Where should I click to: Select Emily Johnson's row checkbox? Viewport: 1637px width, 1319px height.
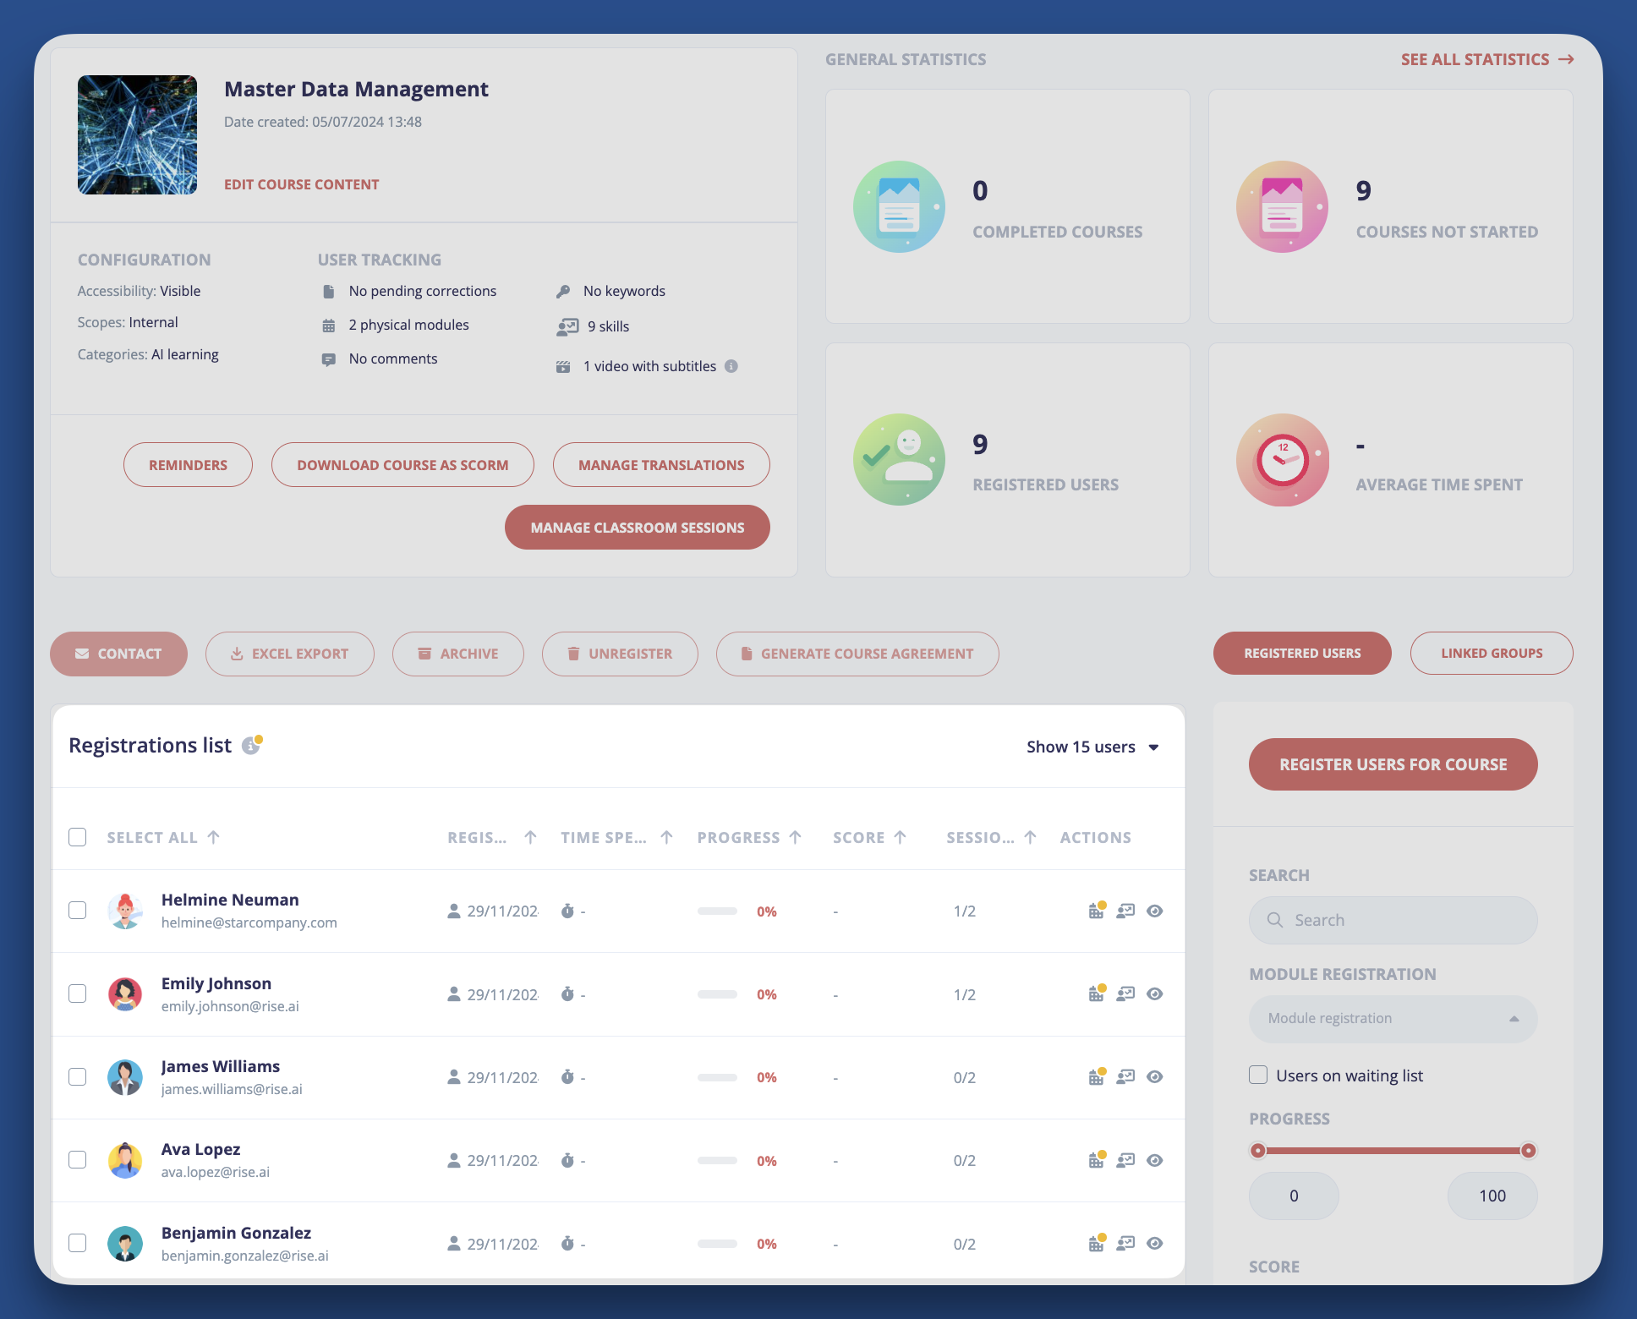pos(78,993)
